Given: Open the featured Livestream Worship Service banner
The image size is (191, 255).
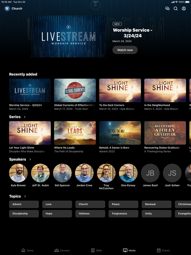Looking at the screenshot, I should coord(68,36).
